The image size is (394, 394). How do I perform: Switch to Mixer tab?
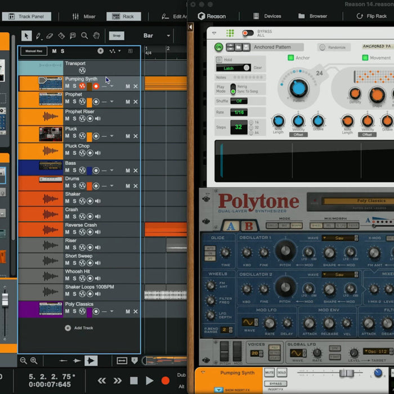click(x=84, y=16)
